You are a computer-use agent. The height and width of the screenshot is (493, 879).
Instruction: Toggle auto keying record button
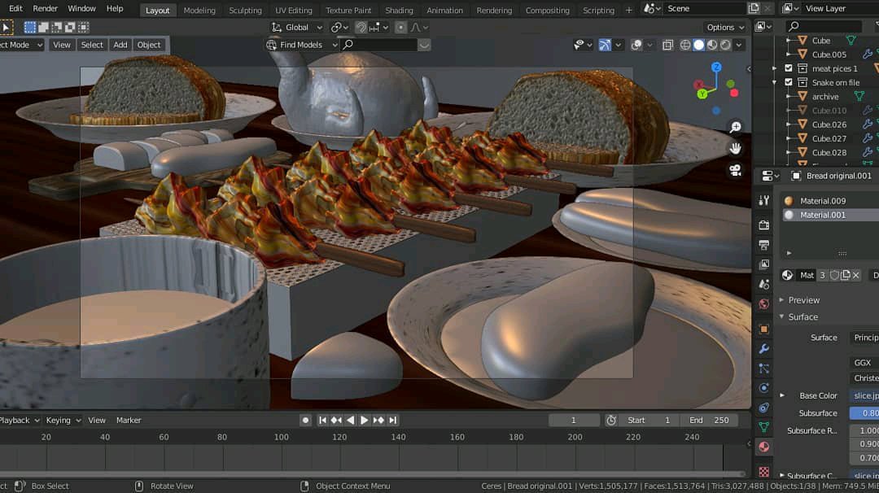pyautogui.click(x=305, y=420)
